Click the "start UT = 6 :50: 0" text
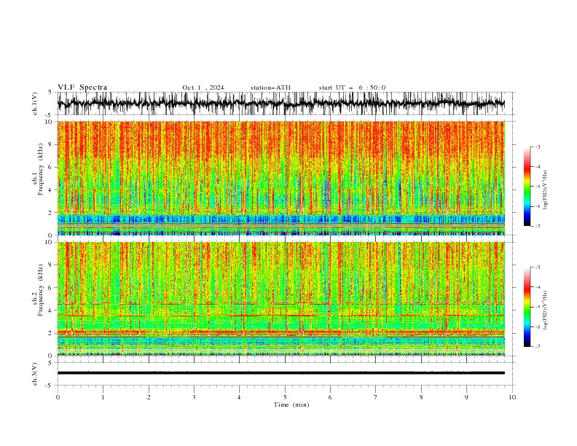577x446 pixels. [x=352, y=87]
